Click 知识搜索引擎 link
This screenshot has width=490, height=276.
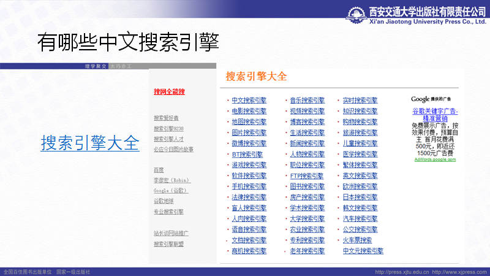(x=360, y=111)
